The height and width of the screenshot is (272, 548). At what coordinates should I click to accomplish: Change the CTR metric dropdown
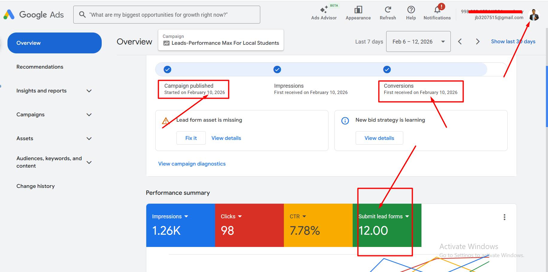[298, 216]
